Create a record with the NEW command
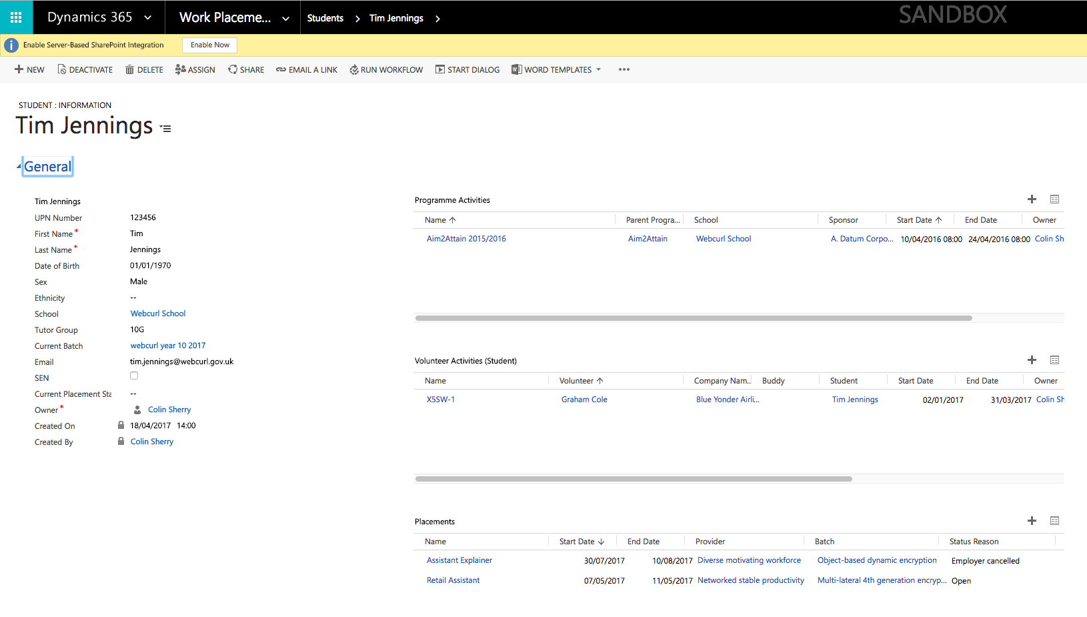1087x617 pixels. [x=29, y=69]
